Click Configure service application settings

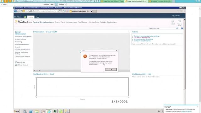(x=147, y=36)
